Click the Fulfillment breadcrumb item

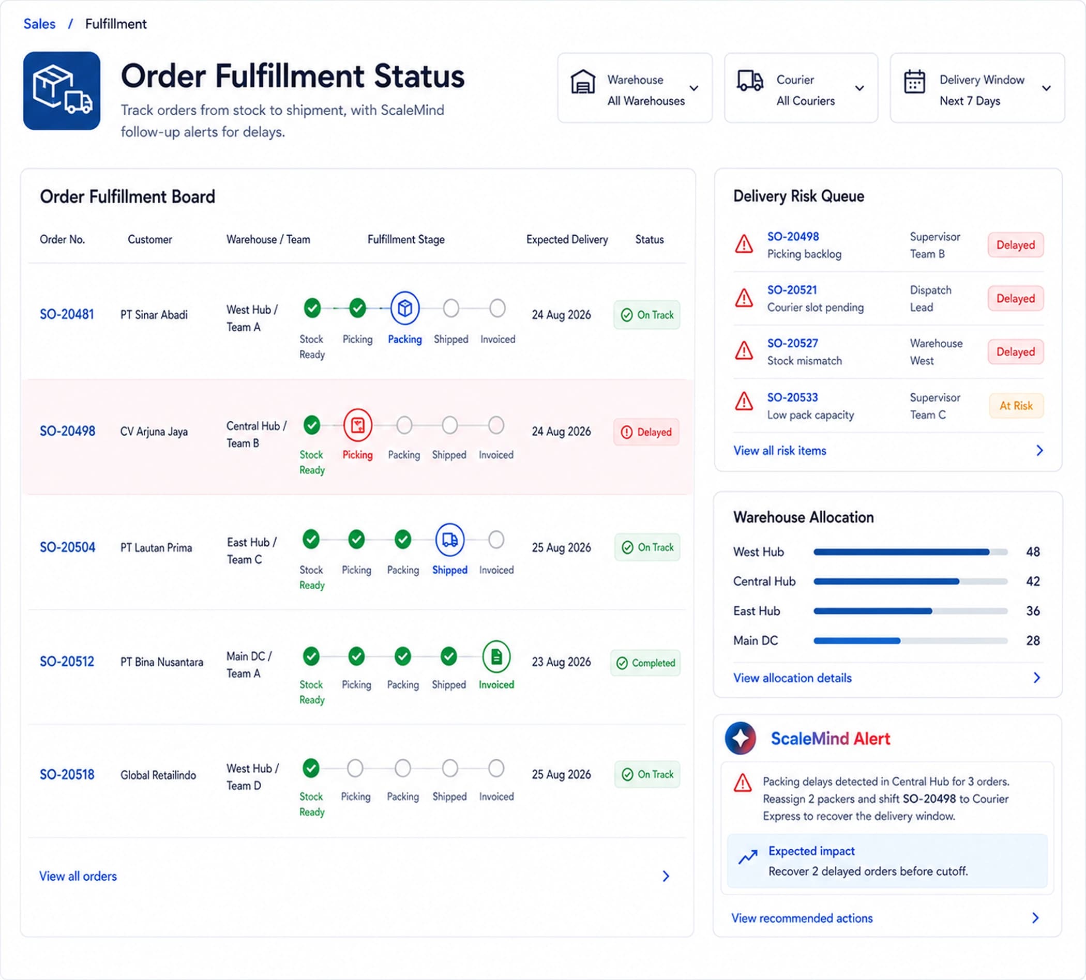point(116,24)
